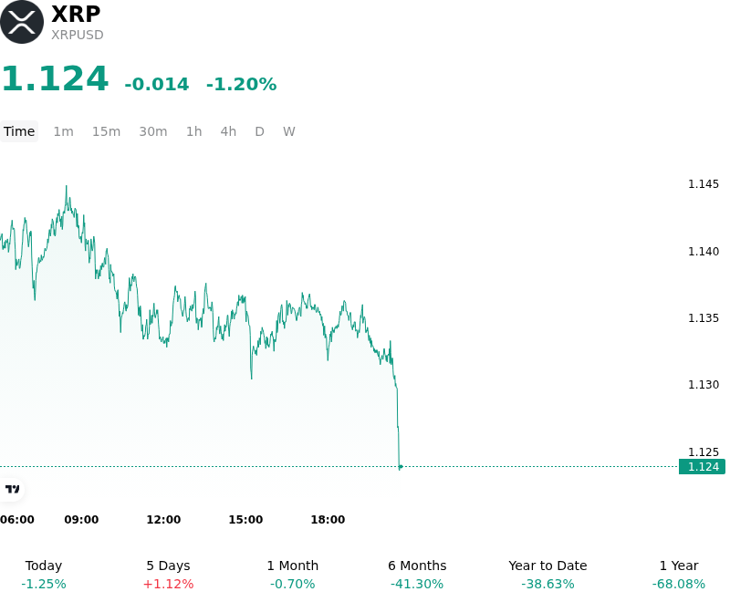Click the XRPUSD symbol text
The height and width of the screenshot is (602, 730).
point(78,35)
